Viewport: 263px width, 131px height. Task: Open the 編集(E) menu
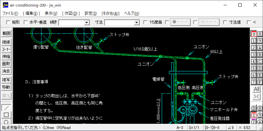(x=32, y=14)
